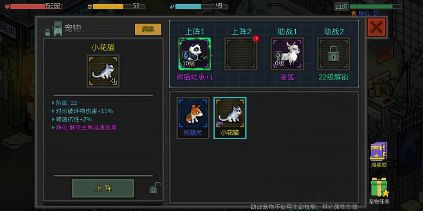Viewport: 423px width, 211px height.
Task: Tap the 21级 level badge
Action: point(341,7)
